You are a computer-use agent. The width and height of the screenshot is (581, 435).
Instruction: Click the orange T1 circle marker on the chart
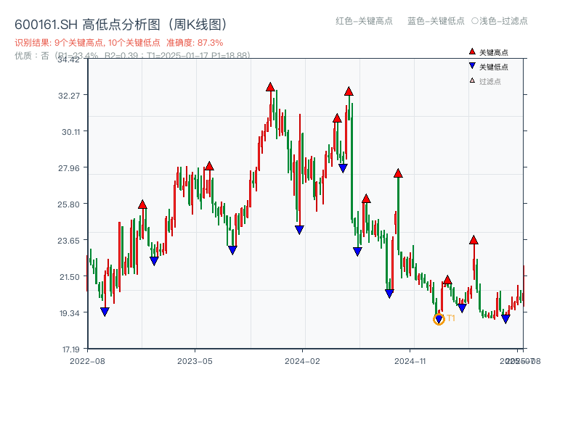click(439, 319)
